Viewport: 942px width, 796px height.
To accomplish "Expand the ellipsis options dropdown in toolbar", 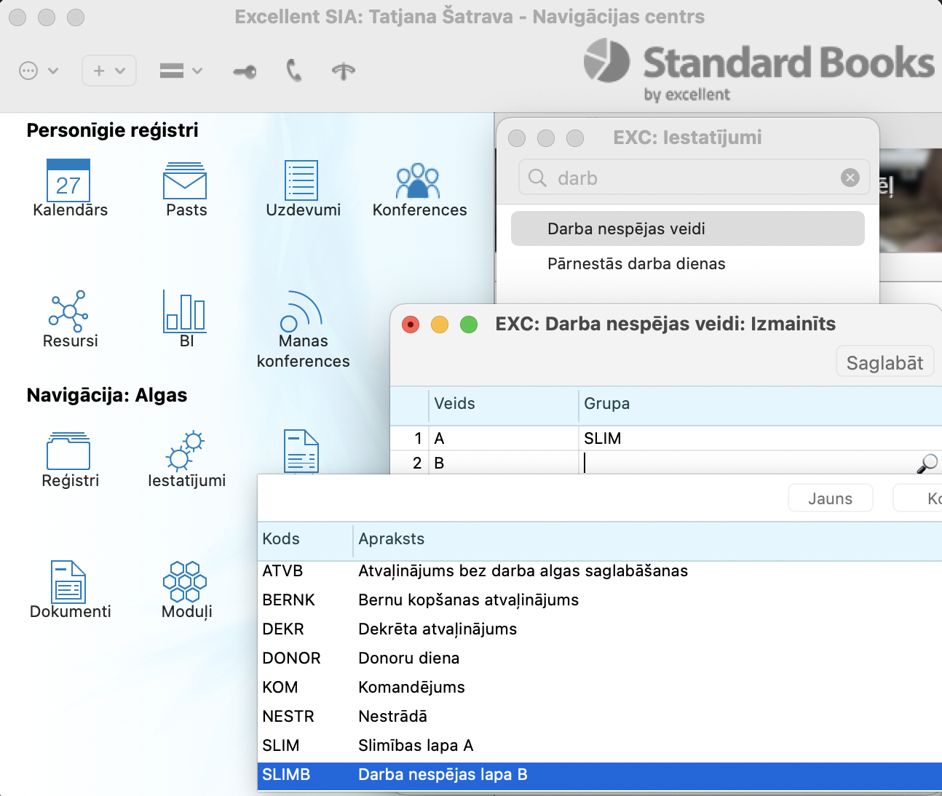I will click(x=38, y=71).
